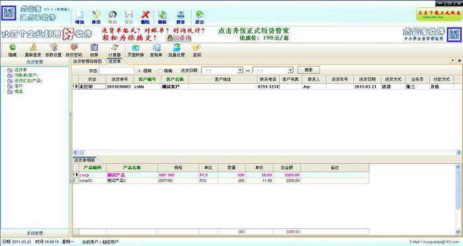Open 对账单(客户) tree item
The width and height of the screenshot is (463, 246).
pyautogui.click(x=26, y=75)
